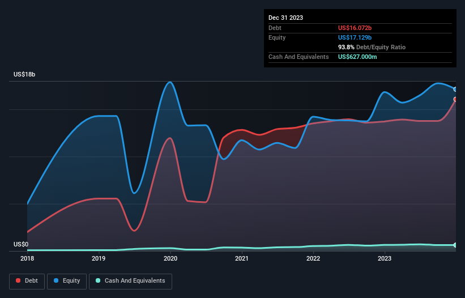This screenshot has height=298, width=465.
Task: Click the blue Equity legend dot
Action: [56, 280]
